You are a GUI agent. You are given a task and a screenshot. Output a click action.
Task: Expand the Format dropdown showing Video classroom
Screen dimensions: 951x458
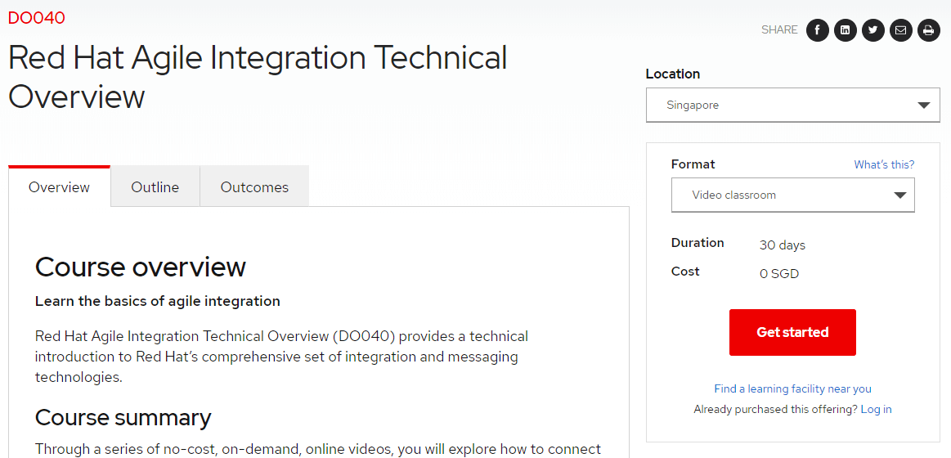click(792, 195)
